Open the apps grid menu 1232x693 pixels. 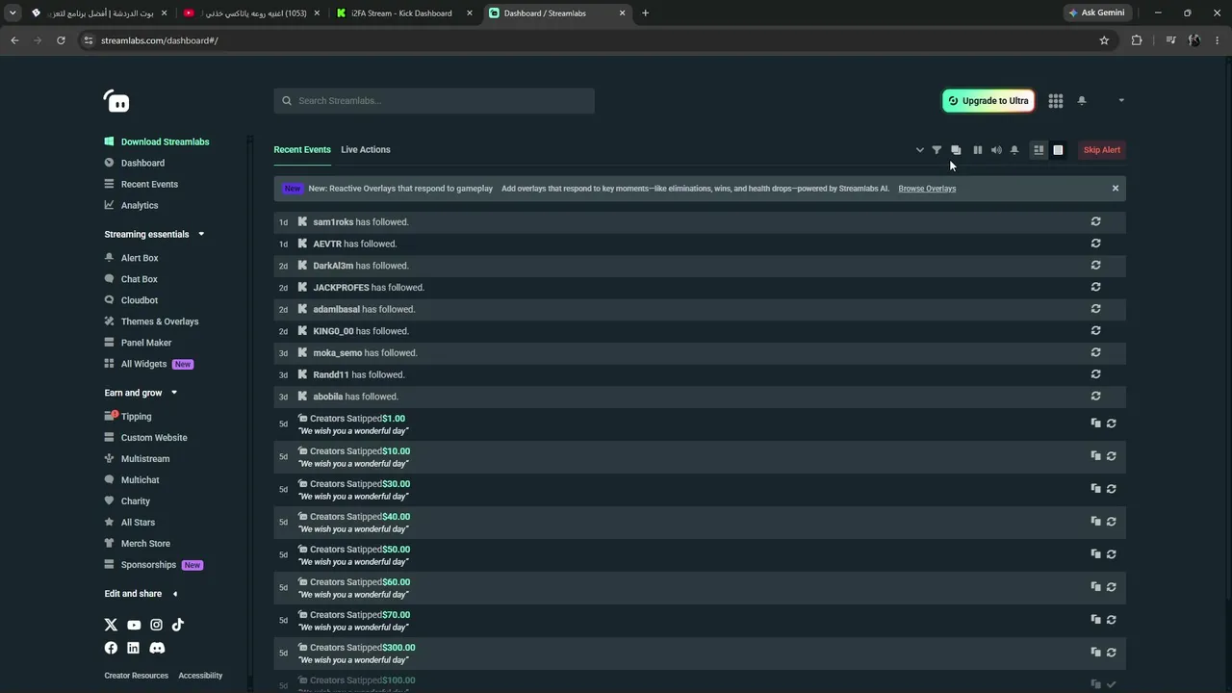point(1056,101)
